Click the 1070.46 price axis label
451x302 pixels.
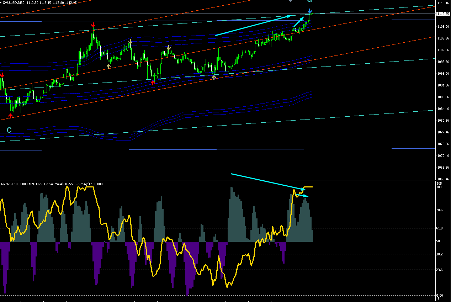pos(443,156)
